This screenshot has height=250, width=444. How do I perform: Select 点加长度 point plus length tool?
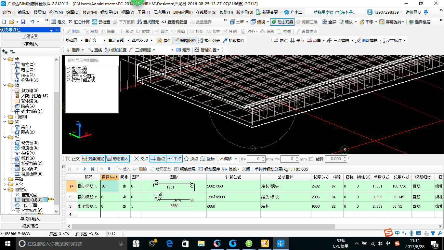pyautogui.click(x=115, y=50)
